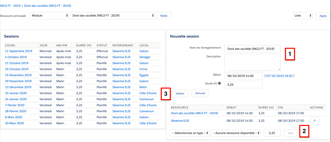Screen dimensions: 331x142
Task: Click the +++ add resource button
Action: point(290,133)
